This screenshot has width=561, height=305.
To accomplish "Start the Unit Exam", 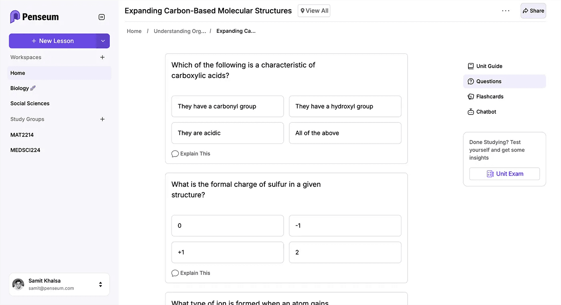I will pos(504,174).
